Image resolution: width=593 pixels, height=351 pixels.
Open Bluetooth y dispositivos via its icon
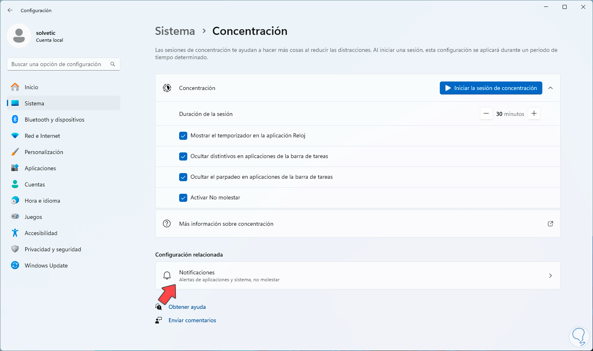(x=15, y=120)
